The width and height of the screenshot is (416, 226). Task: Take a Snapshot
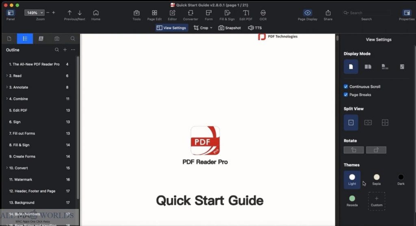(230, 28)
